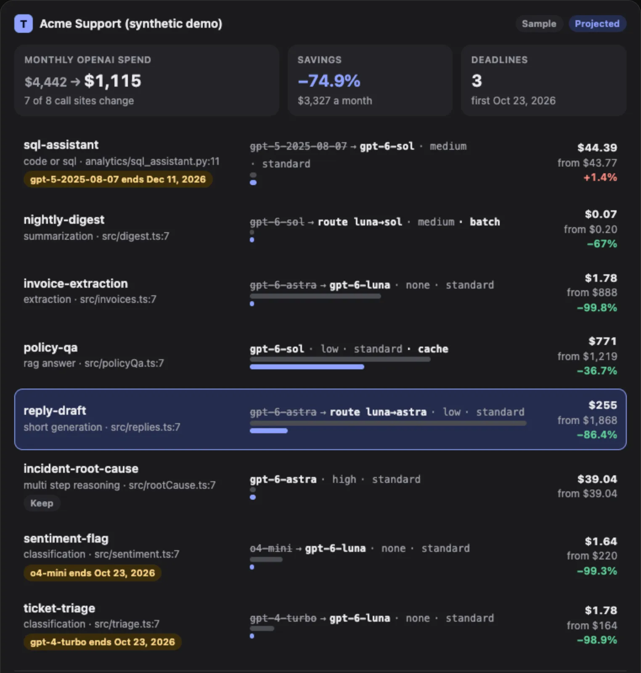The height and width of the screenshot is (673, 641).
Task: Click the o4-mini ends Oct 23, 2026 badge
Action: pos(93,573)
